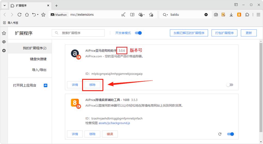Click the orange AliPrice 1688 toolbar icon
Viewport: 263px width, 144px height.
(x=239, y=15)
